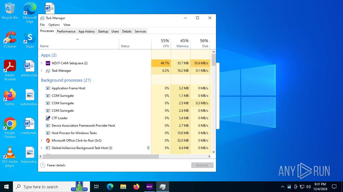This screenshot has height=192, width=343.
Task: Click the taskbar search box
Action: [x=51, y=187]
